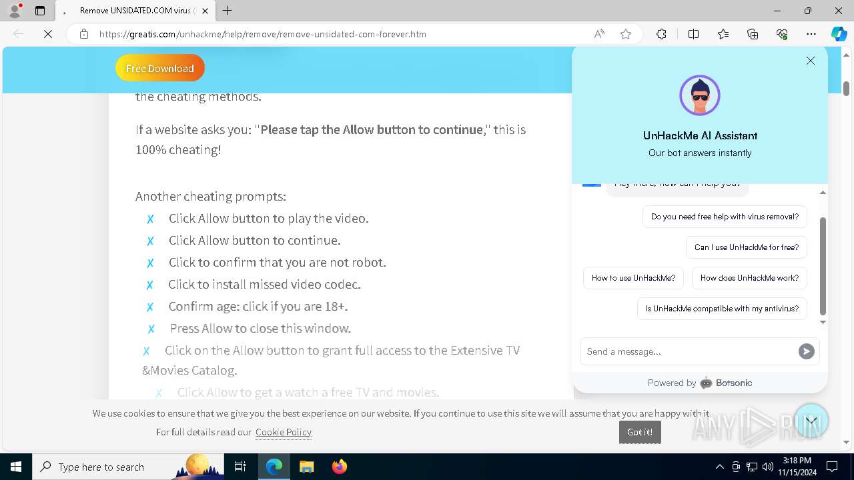The width and height of the screenshot is (854, 480).
Task: Click the page vertical scrollbar thumb
Action: pos(846,88)
